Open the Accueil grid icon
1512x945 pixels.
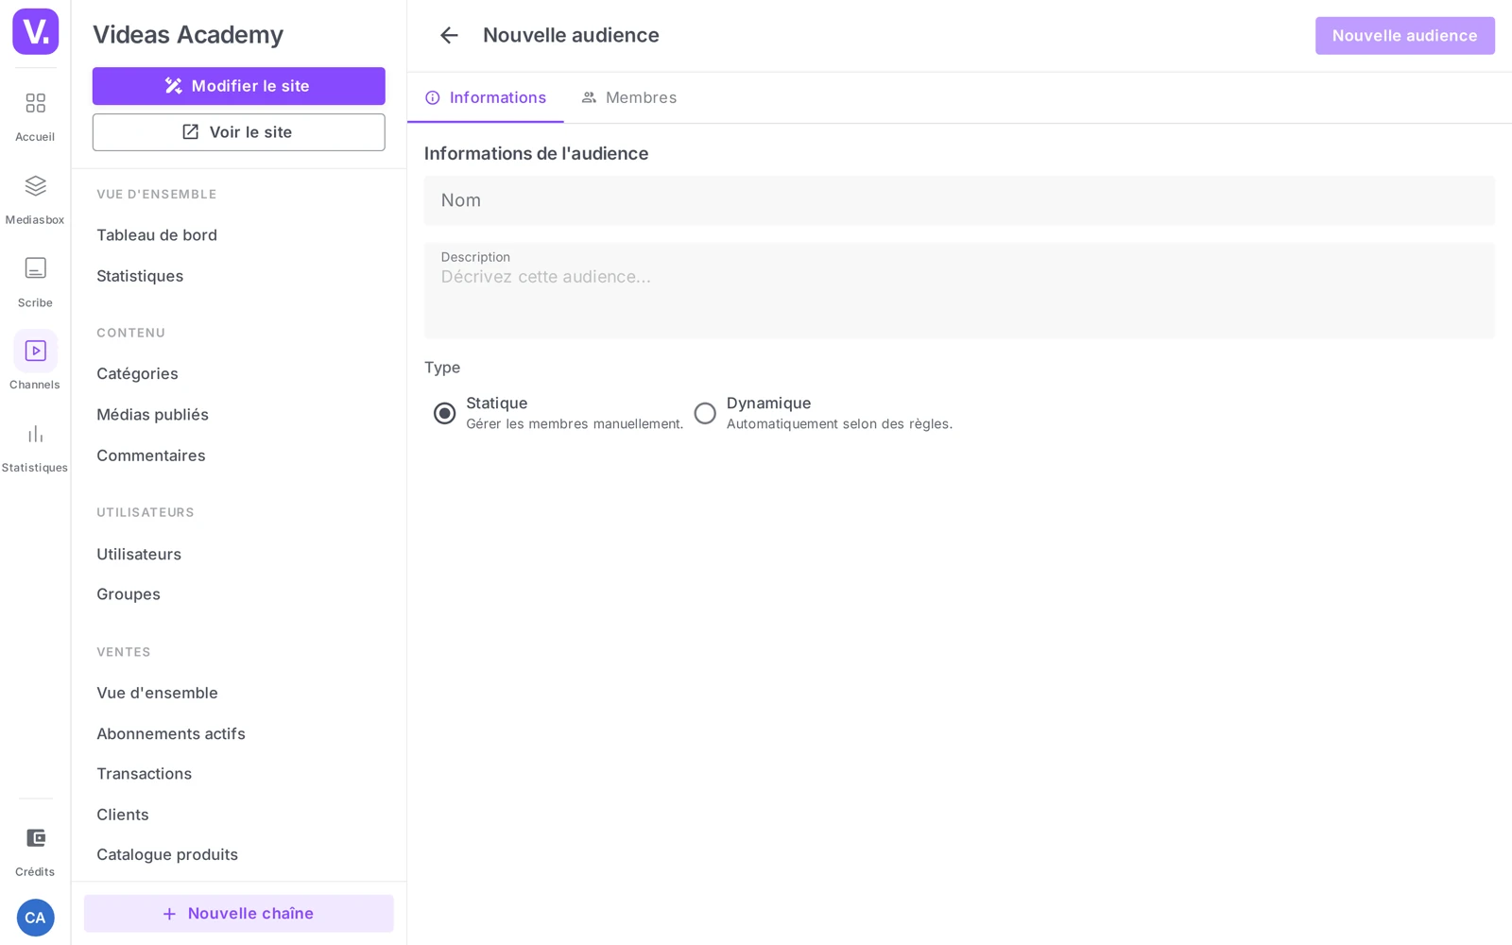coord(35,103)
